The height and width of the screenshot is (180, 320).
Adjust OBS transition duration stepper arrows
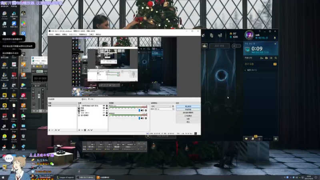[x=173, y=109]
